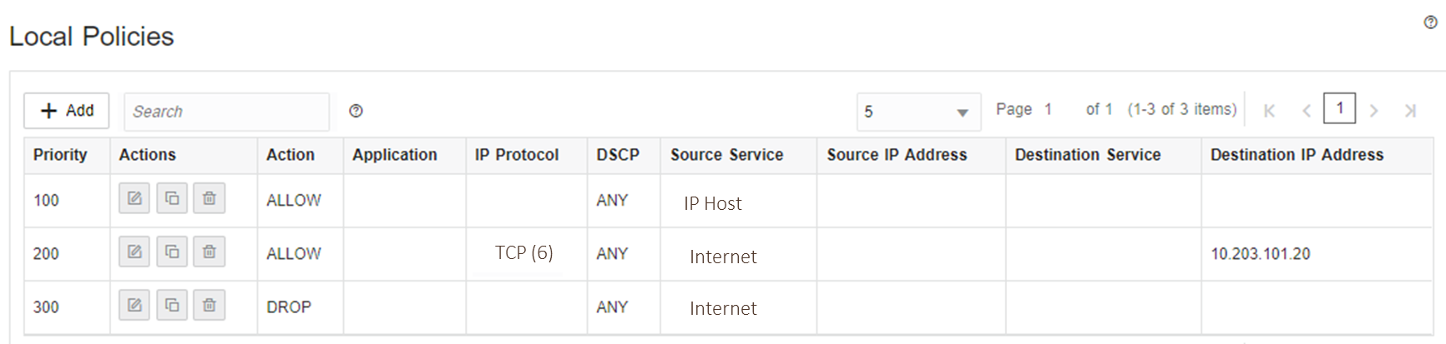This screenshot has height=344, width=1446.
Task: Go to the next page
Action: (1373, 111)
